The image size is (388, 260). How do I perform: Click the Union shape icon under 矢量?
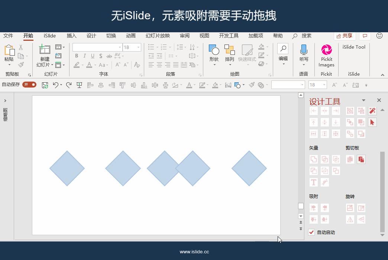314,159
